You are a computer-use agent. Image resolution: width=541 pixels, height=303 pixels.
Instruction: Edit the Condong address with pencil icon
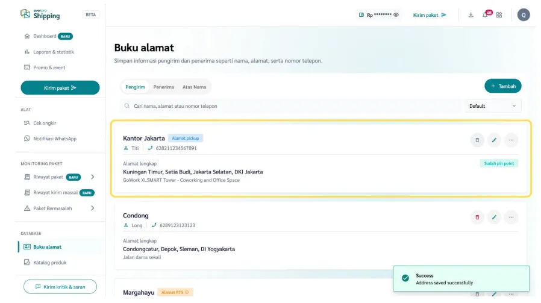tap(494, 217)
